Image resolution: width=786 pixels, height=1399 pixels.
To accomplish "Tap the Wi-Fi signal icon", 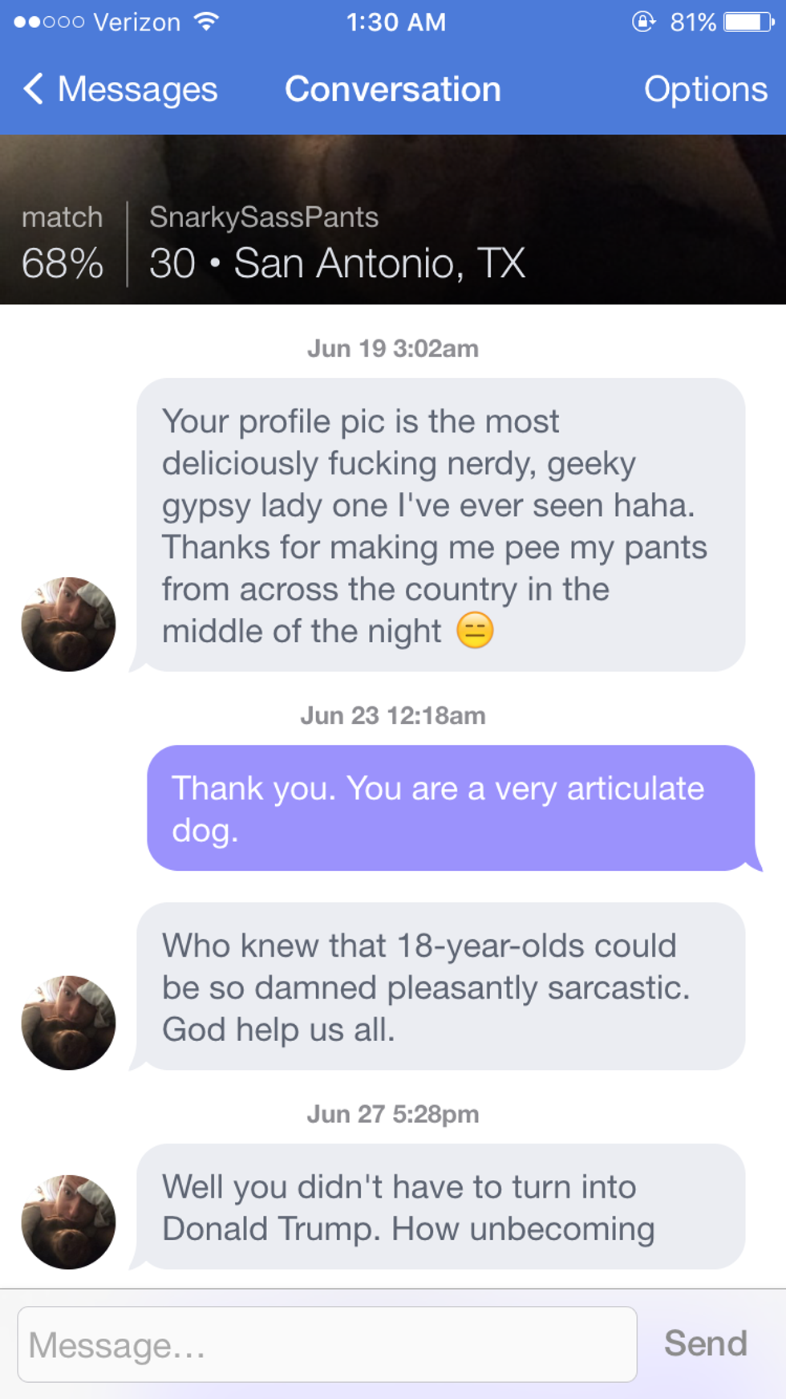I will tap(206, 22).
